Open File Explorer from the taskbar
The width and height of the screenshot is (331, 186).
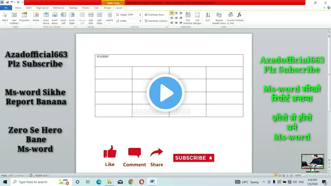pyautogui.click(x=109, y=182)
